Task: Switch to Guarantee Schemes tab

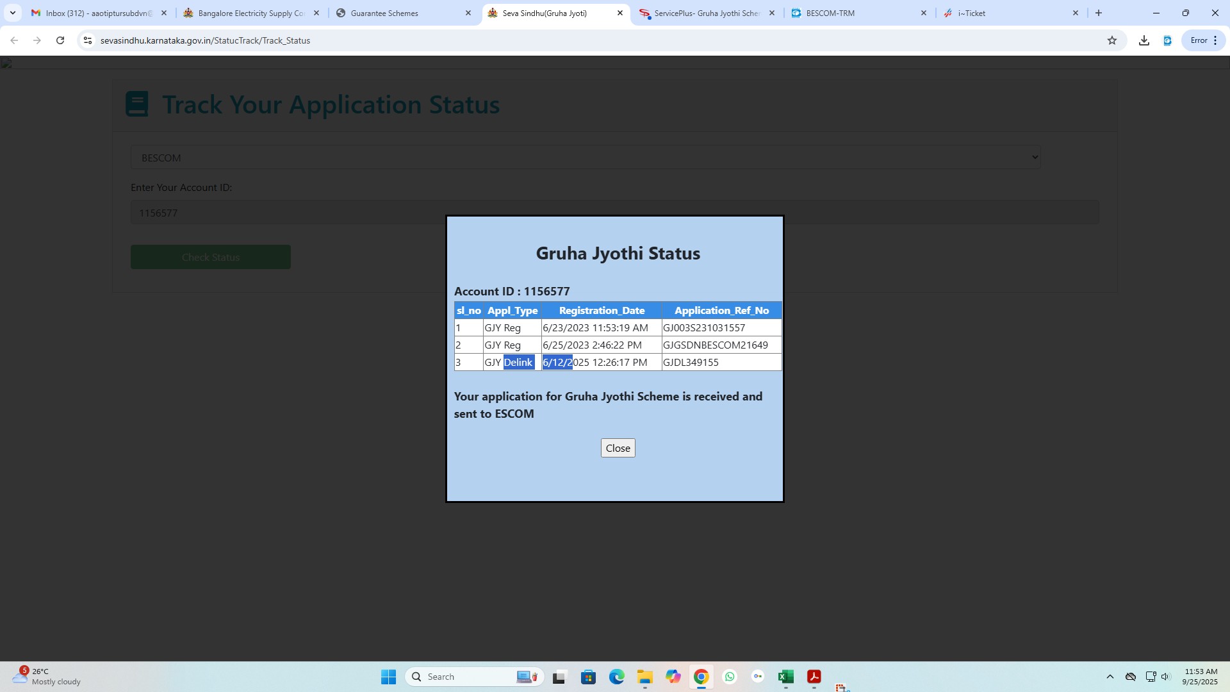Action: [x=384, y=13]
